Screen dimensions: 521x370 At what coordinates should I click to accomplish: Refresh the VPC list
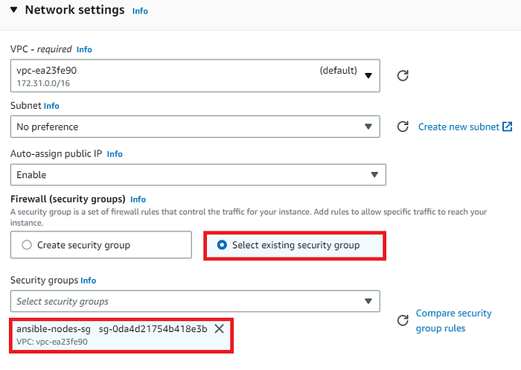click(403, 75)
